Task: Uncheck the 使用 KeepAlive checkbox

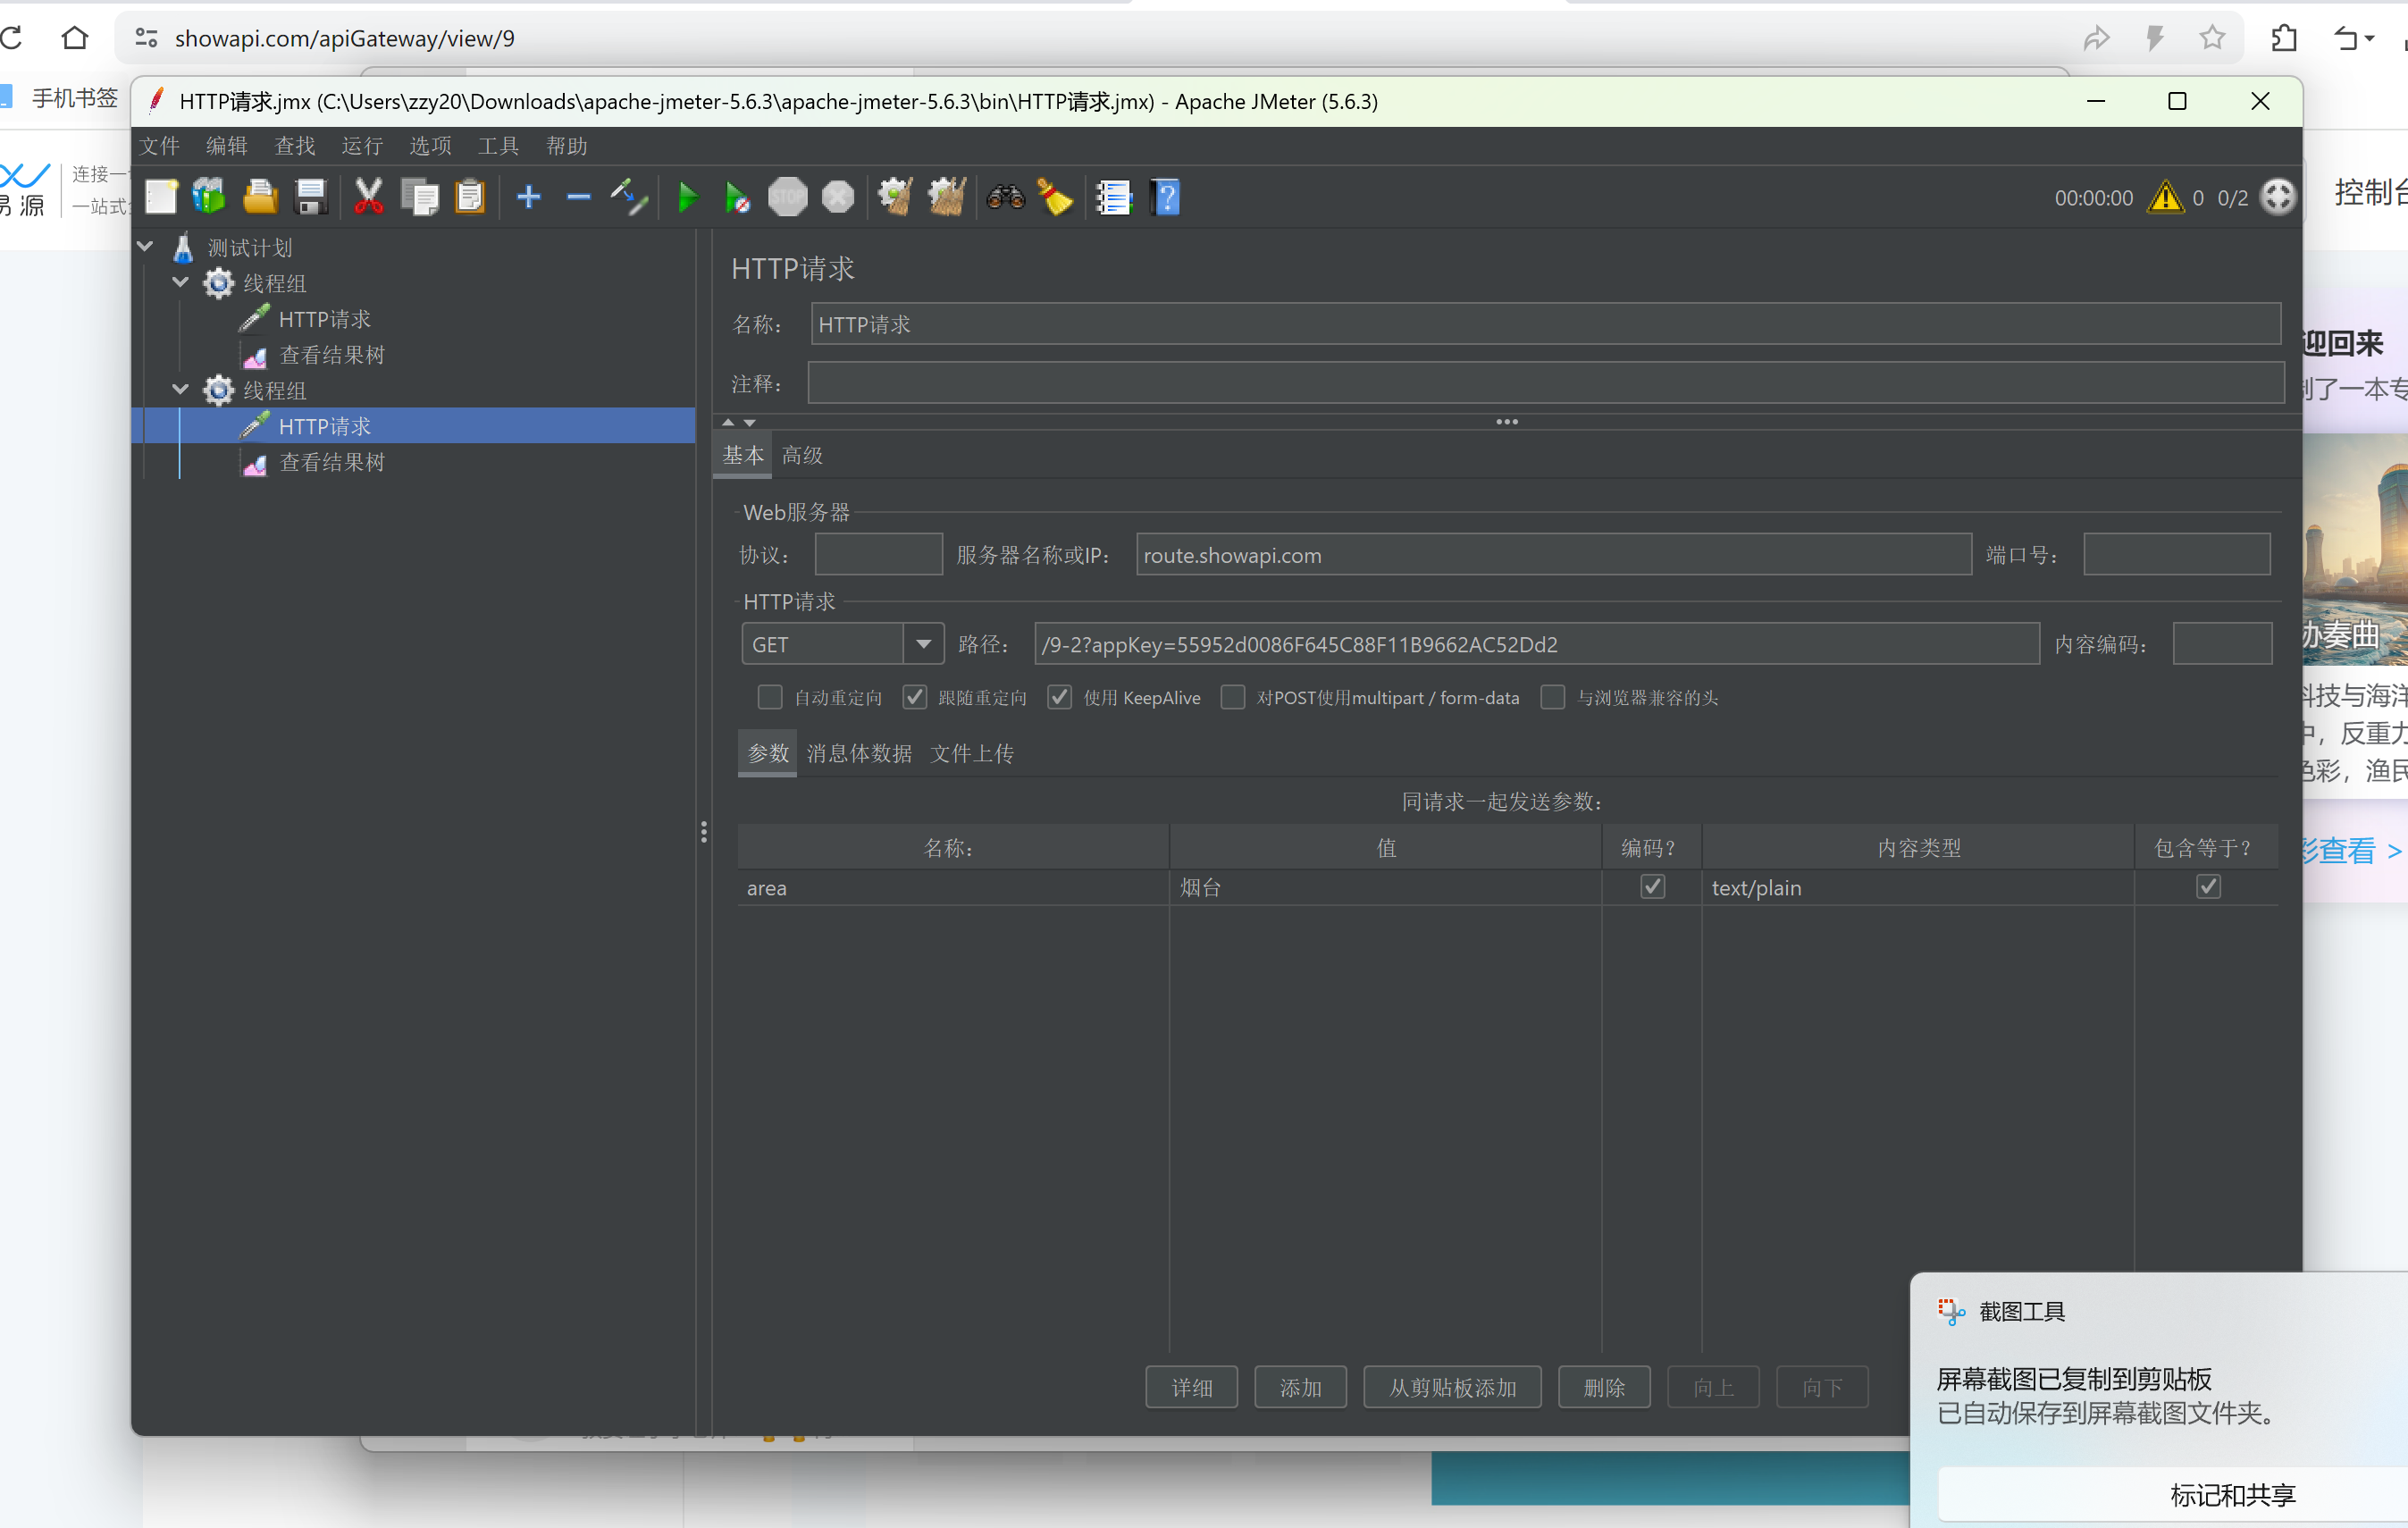Action: point(1059,697)
